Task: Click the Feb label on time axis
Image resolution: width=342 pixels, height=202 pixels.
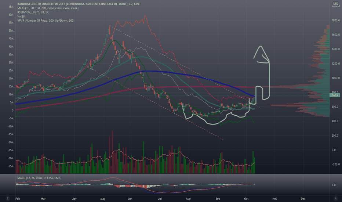Action: [x=18, y=199]
